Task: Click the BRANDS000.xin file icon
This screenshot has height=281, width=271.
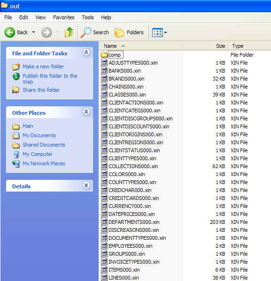Action: (104, 79)
